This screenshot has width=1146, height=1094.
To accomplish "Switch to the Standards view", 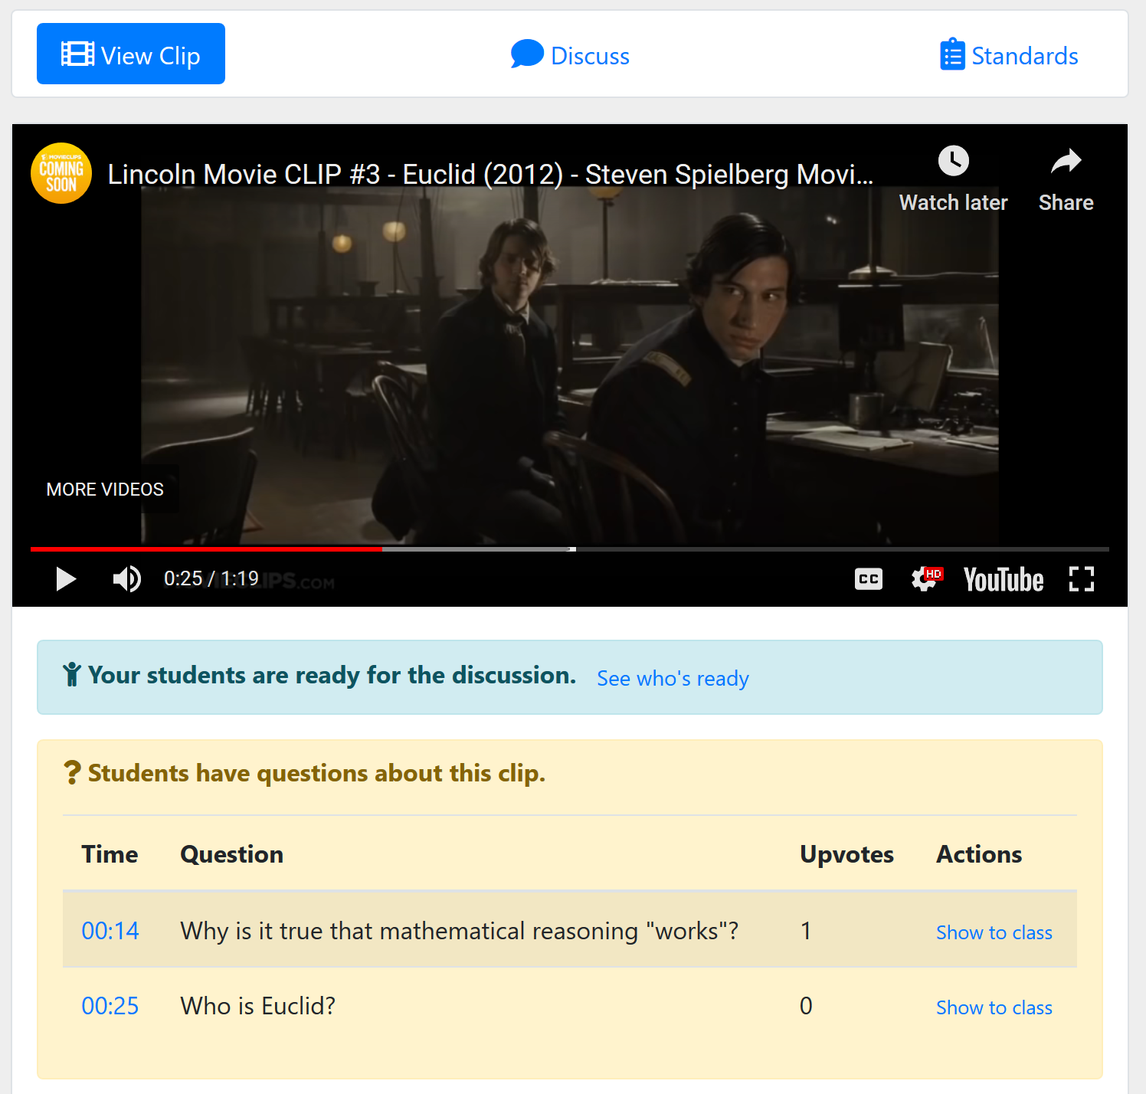I will tap(1008, 54).
